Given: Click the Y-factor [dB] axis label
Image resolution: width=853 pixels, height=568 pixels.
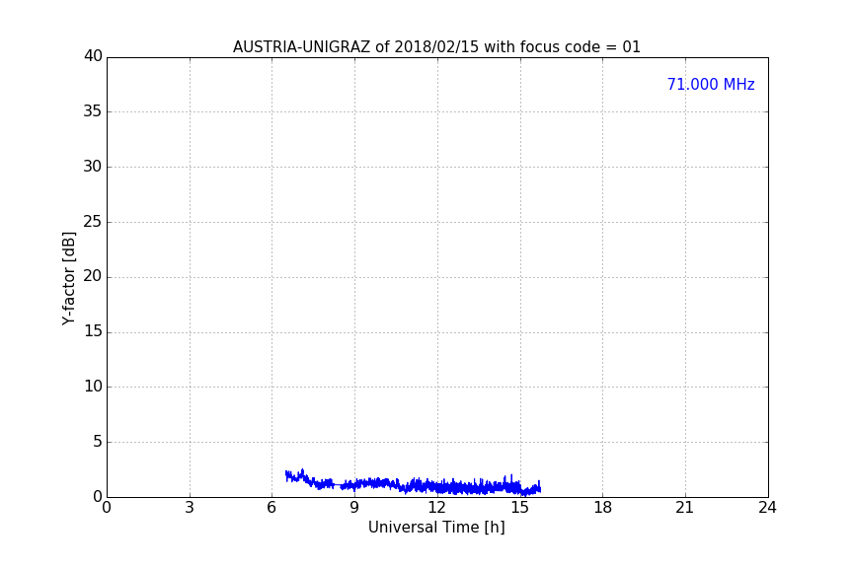Looking at the screenshot, I should tap(68, 278).
